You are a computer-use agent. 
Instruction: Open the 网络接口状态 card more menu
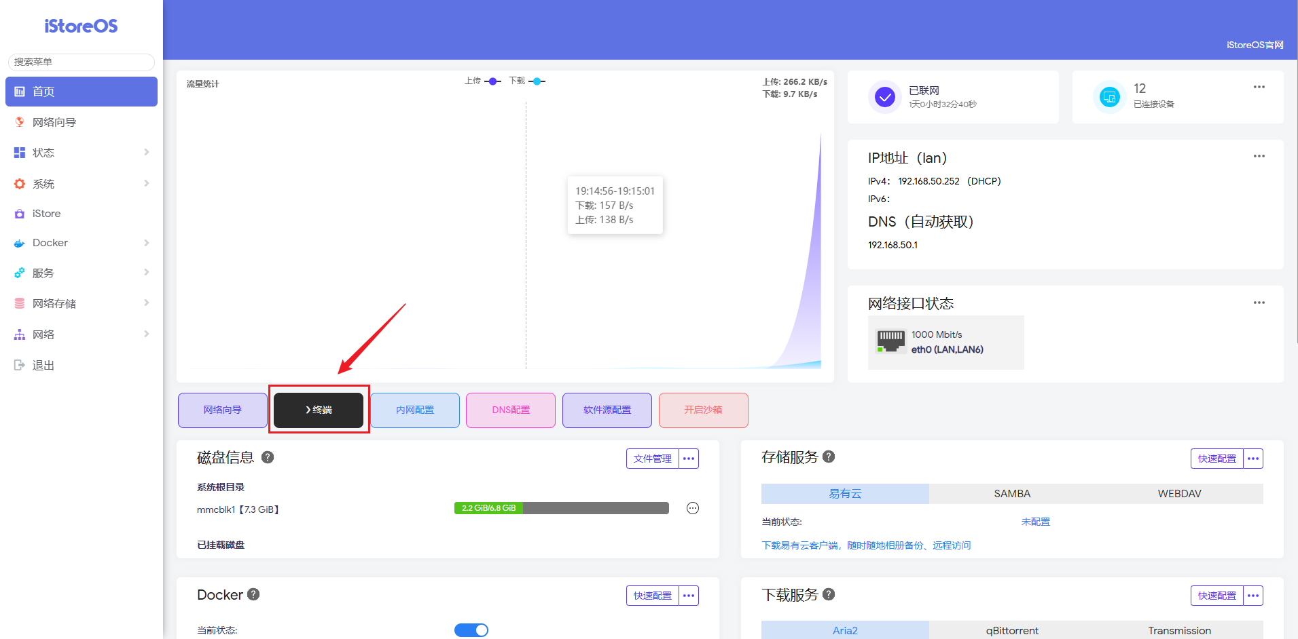[x=1259, y=303]
